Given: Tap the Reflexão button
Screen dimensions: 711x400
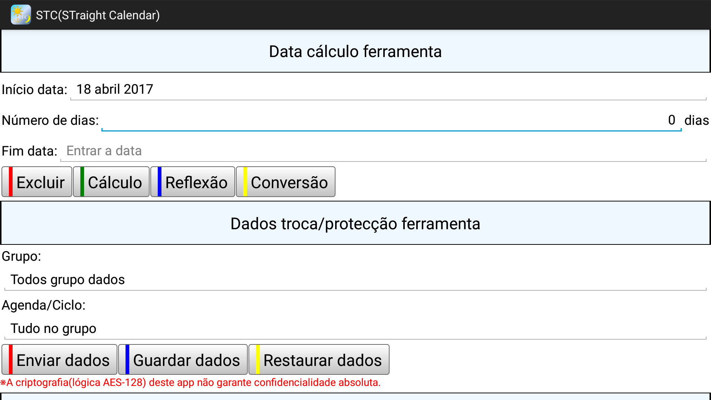Looking at the screenshot, I should pos(193,182).
